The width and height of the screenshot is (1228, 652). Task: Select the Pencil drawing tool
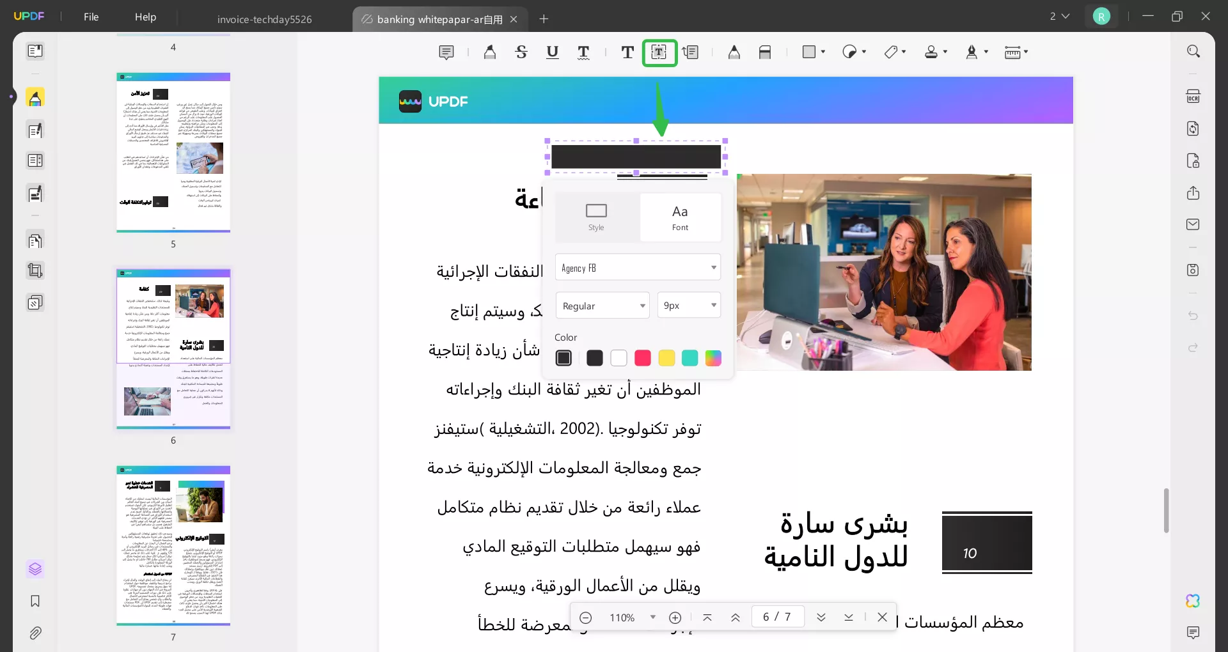point(734,52)
